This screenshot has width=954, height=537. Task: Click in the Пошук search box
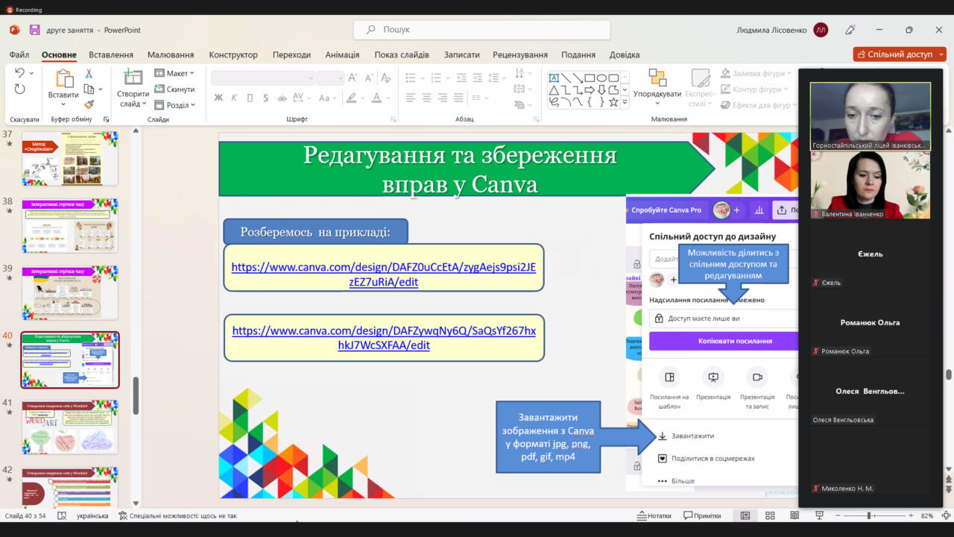coord(481,30)
